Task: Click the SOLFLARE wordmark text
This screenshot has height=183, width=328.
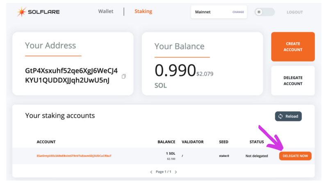Action: point(44,12)
